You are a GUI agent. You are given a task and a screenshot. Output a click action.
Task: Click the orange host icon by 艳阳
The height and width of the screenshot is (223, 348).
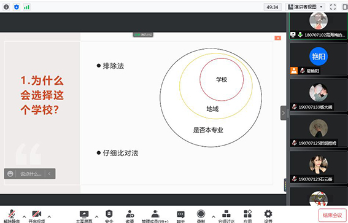294,71
